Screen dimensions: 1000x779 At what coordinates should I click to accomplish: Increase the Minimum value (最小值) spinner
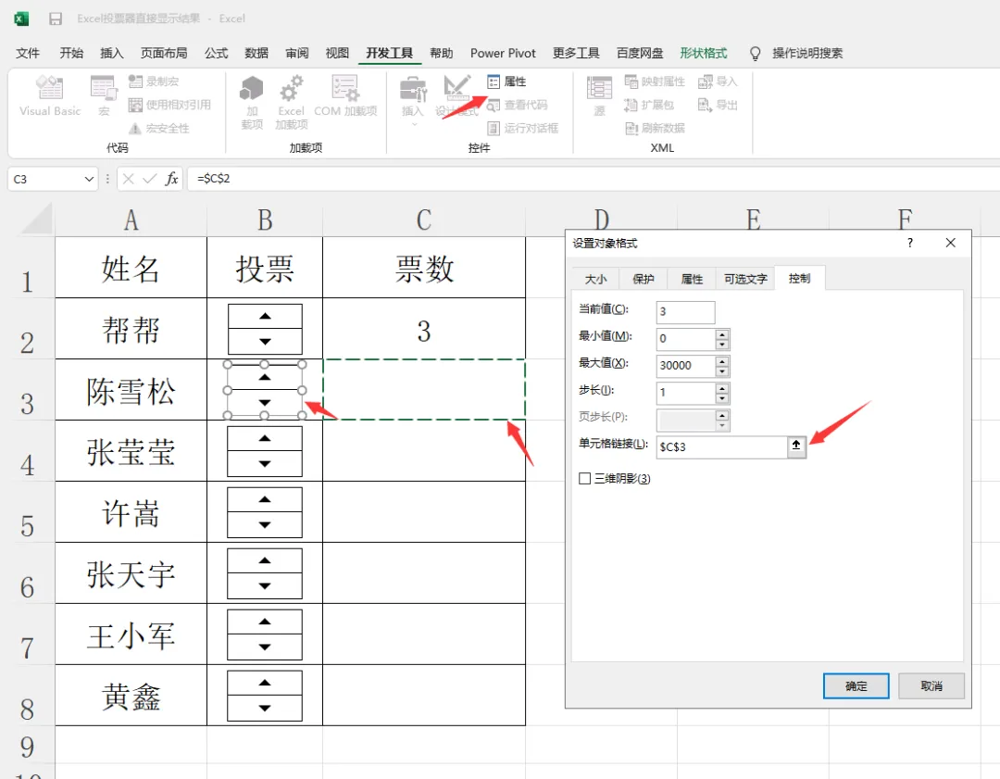[x=722, y=334]
